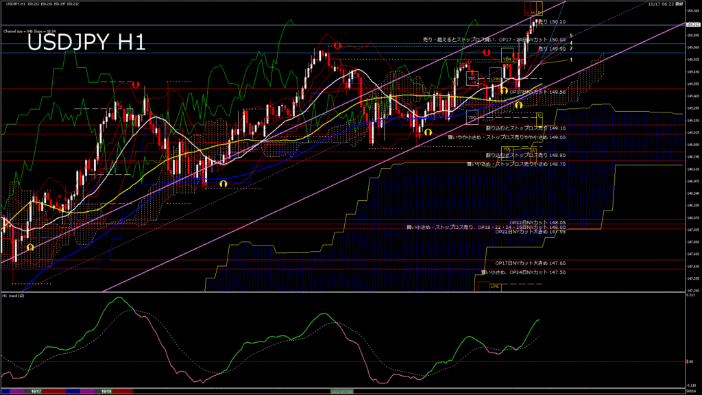Click the H1 macd (12) indicator label
The image size is (702, 395).
pyautogui.click(x=13, y=296)
